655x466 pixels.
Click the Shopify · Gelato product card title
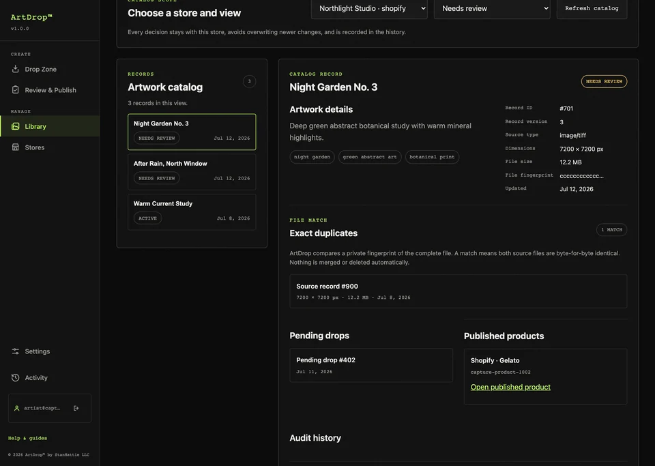[x=495, y=360]
